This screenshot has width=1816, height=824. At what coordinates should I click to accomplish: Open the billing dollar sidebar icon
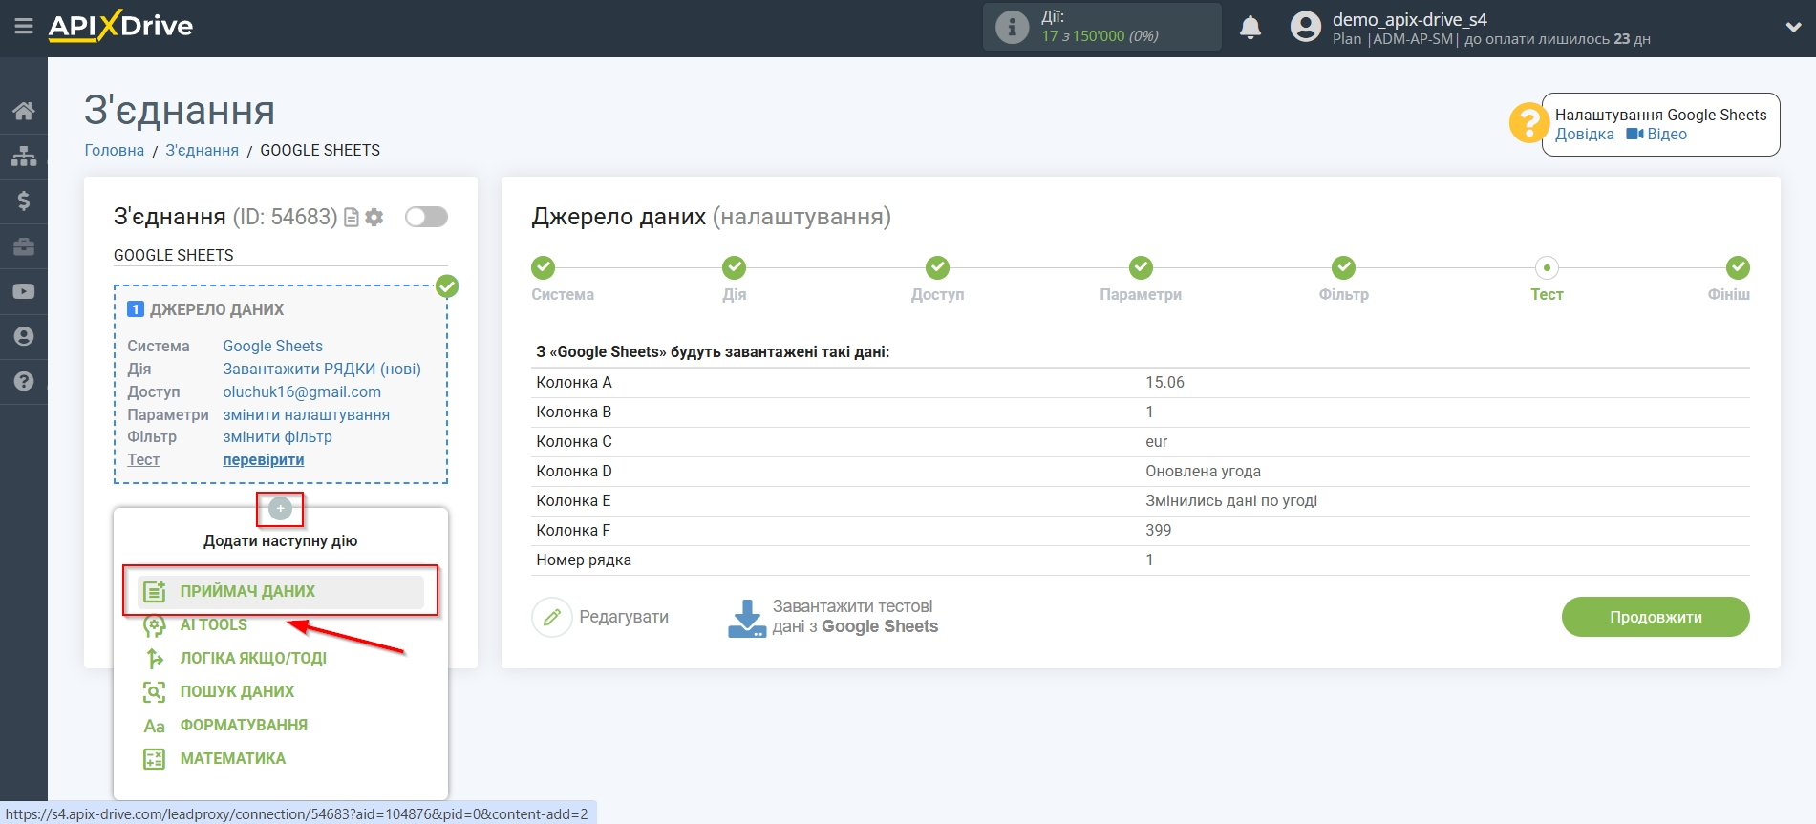pyautogui.click(x=24, y=201)
